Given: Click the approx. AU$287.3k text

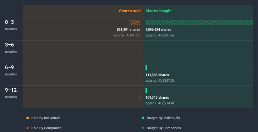Looking at the screenshot, I should pyautogui.click(x=160, y=81).
